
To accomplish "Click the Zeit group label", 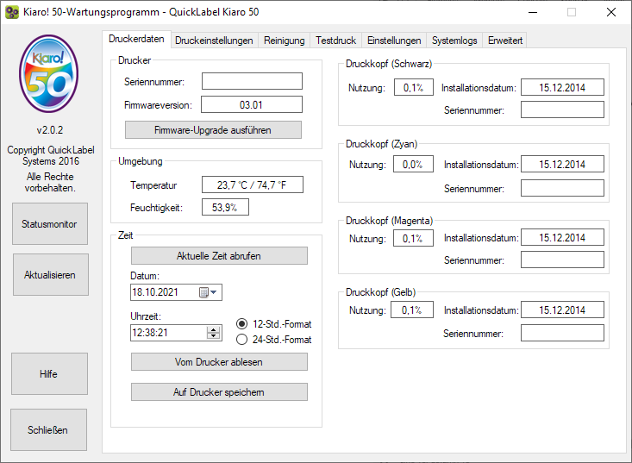I will [x=125, y=235].
